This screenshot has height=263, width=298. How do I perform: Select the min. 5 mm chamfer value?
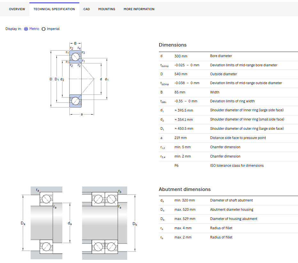(183, 147)
